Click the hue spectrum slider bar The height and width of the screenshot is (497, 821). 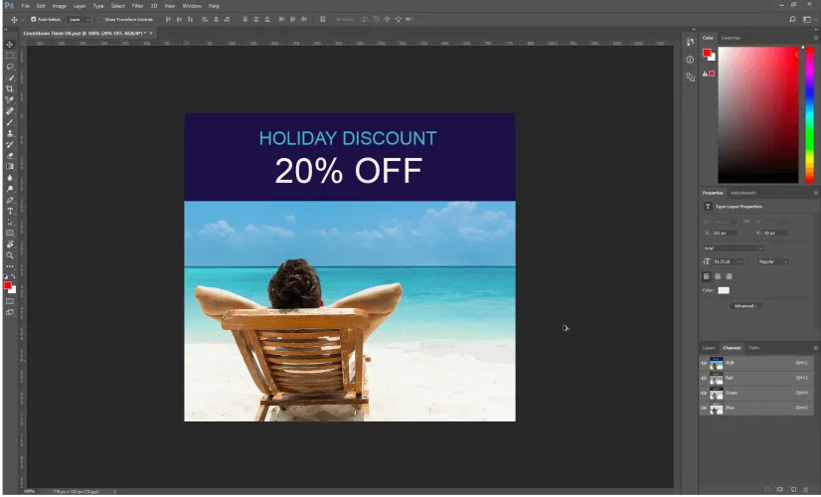[809, 114]
